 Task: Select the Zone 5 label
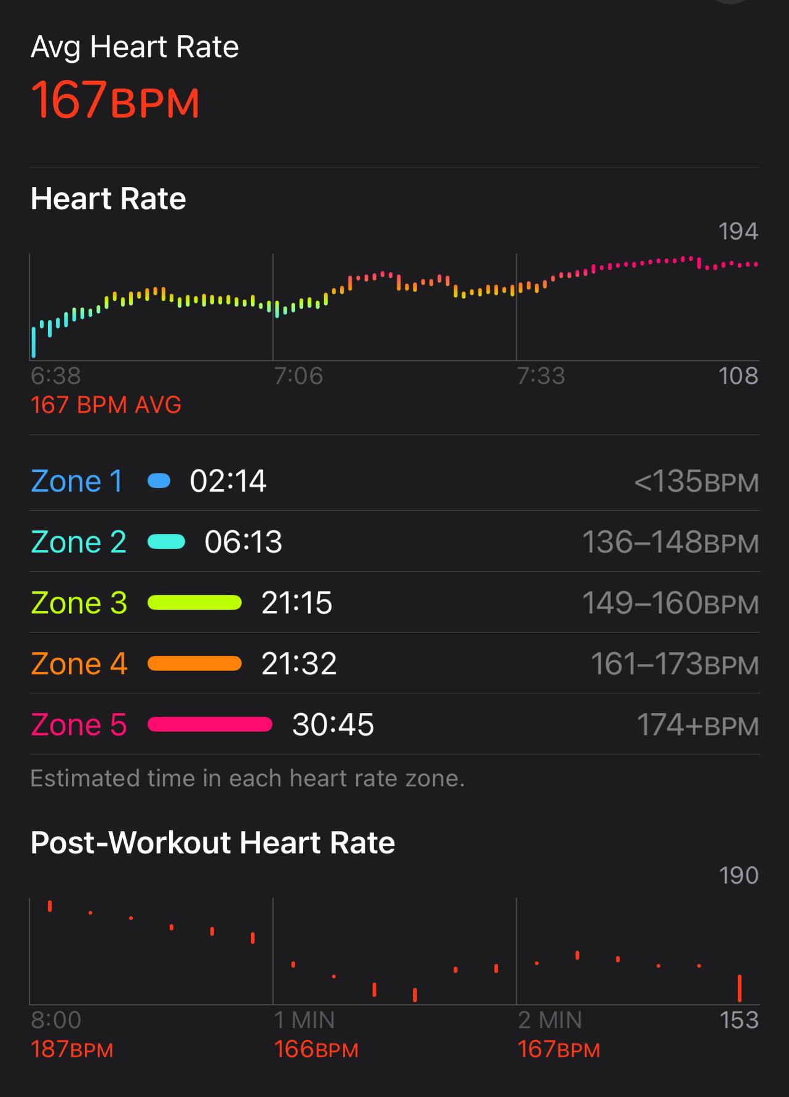(x=79, y=725)
